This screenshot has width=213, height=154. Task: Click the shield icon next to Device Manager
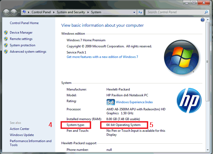click(6, 33)
